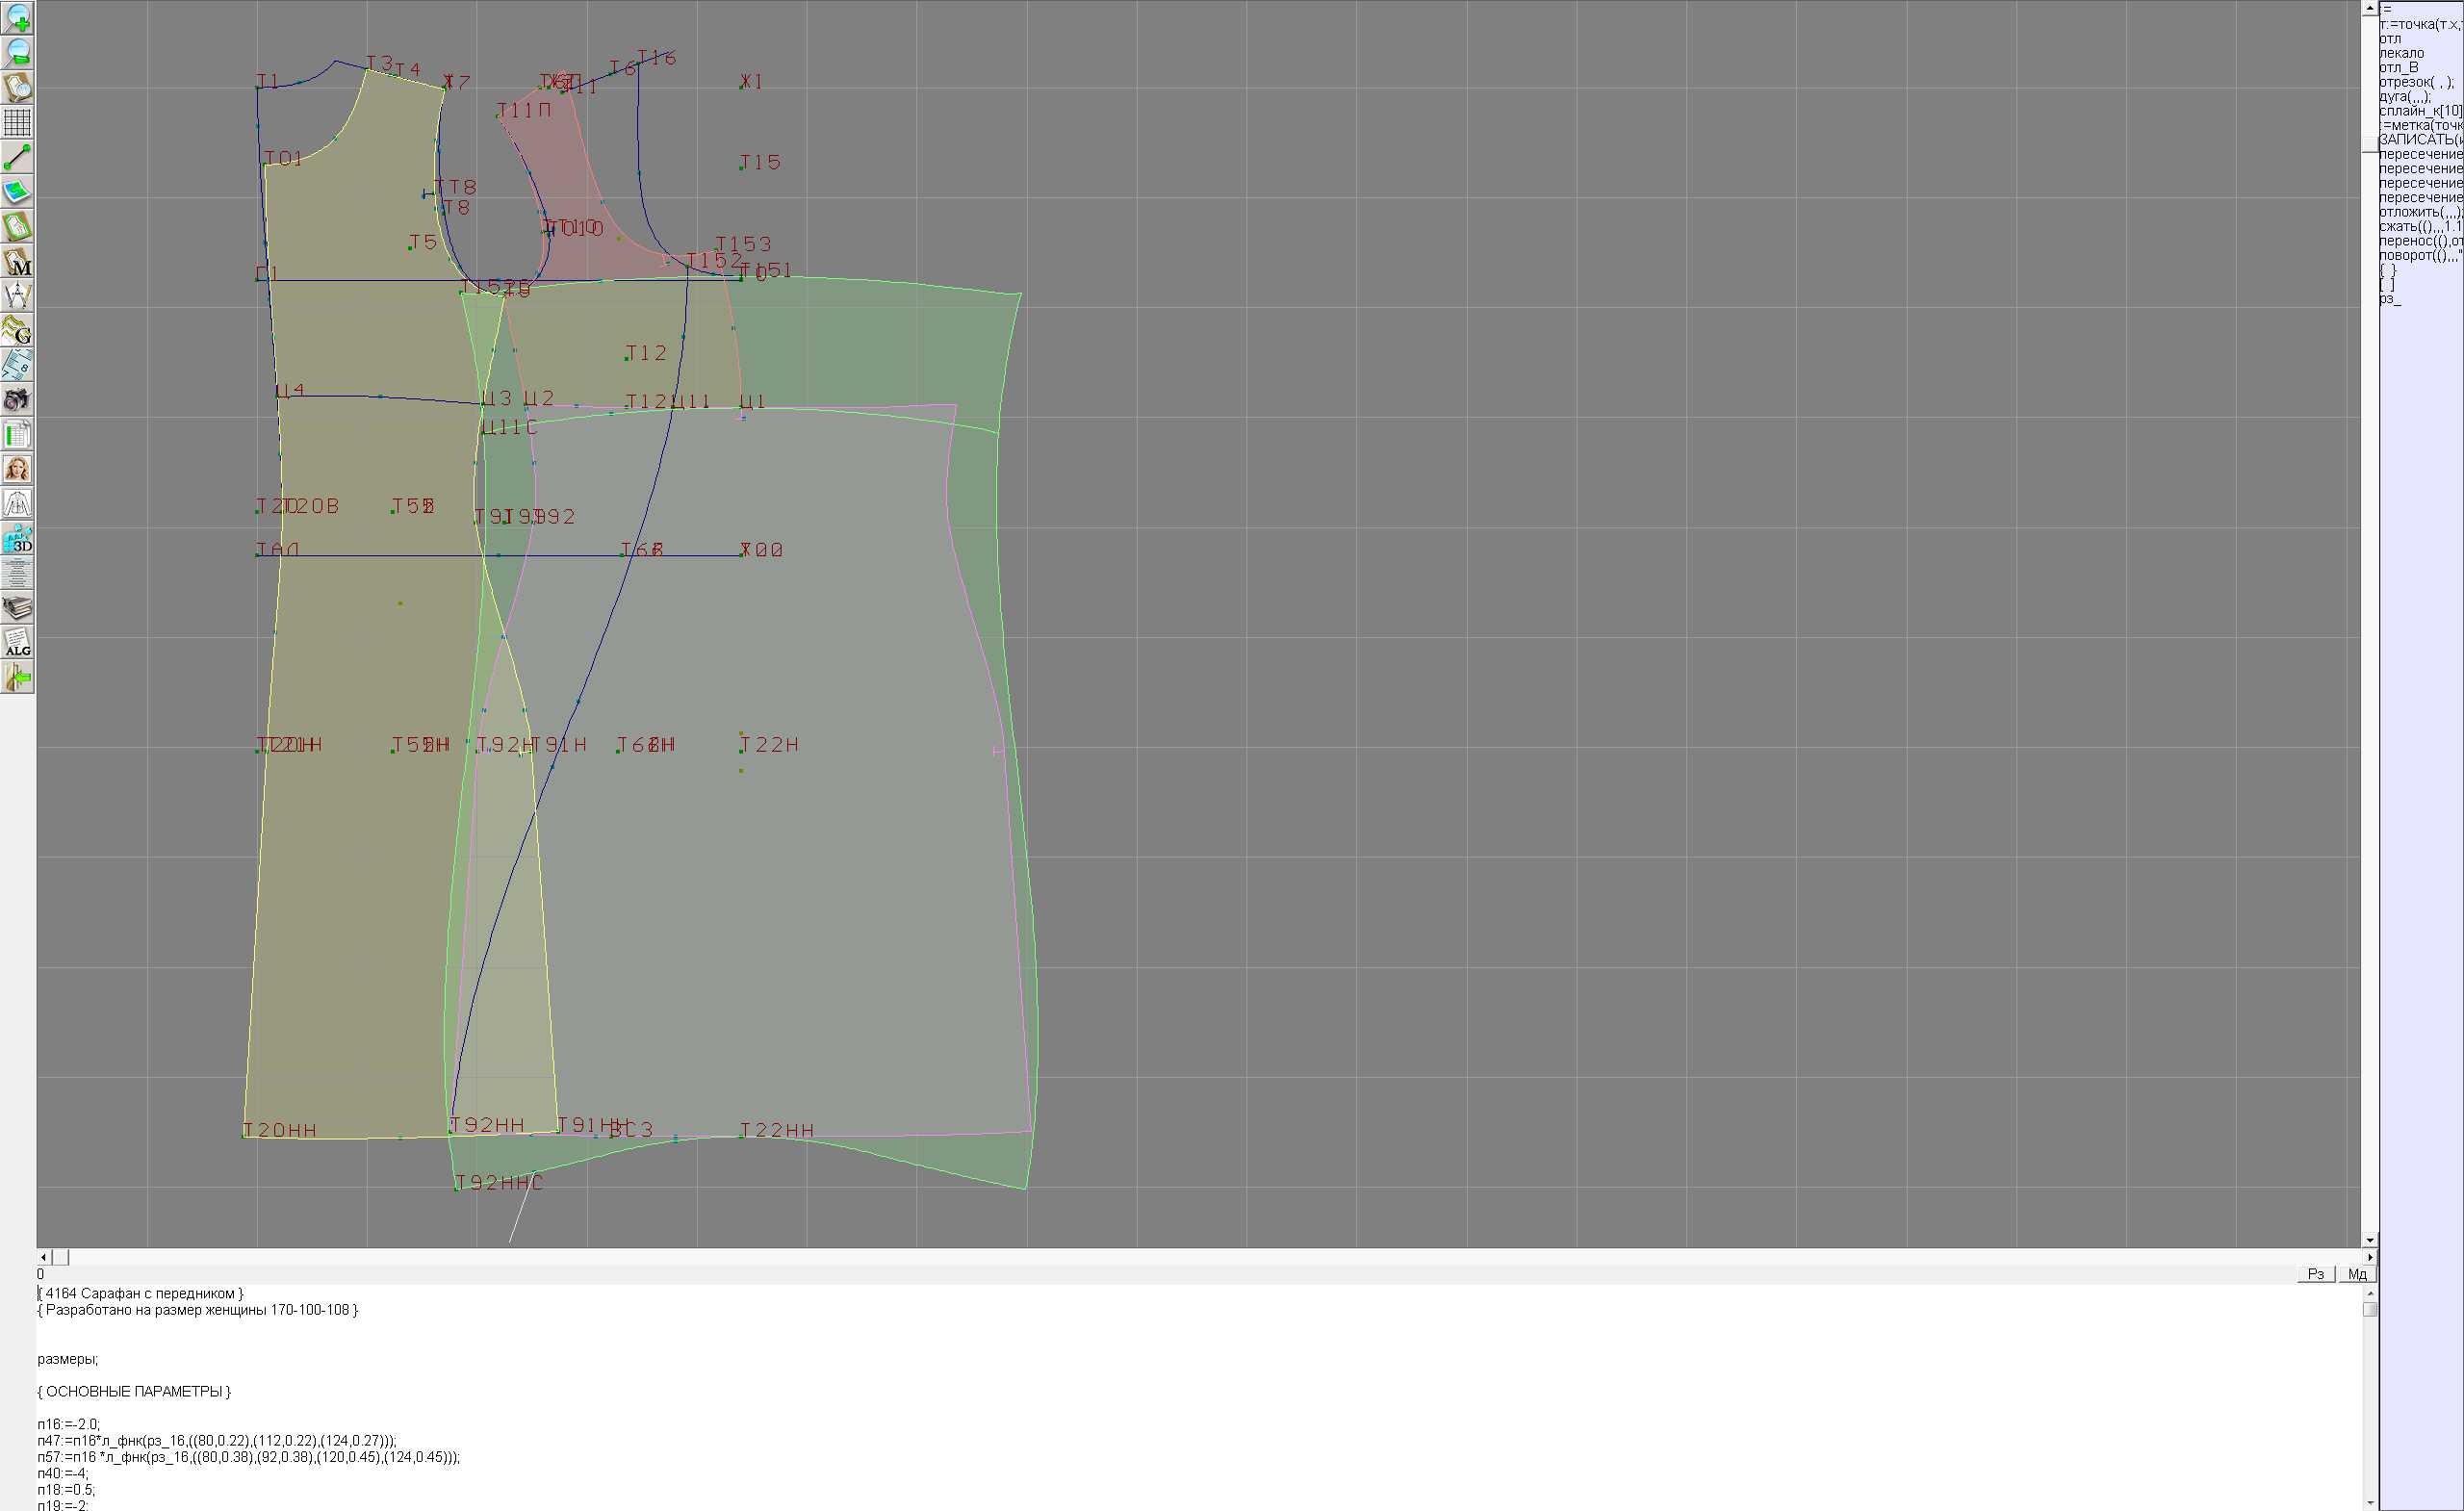Click canvas vertical scrollbar down arrow
Screen dimensions: 2464x1511
click(2369, 1240)
